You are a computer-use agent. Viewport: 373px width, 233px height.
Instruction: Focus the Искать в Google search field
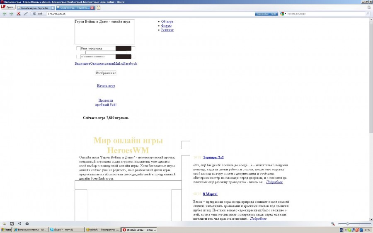coord(326,14)
